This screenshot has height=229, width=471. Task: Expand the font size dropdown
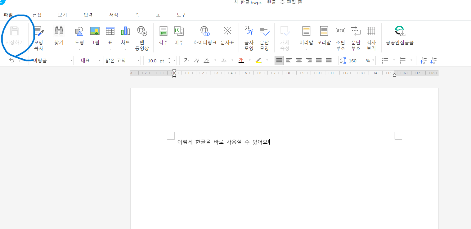(174, 61)
